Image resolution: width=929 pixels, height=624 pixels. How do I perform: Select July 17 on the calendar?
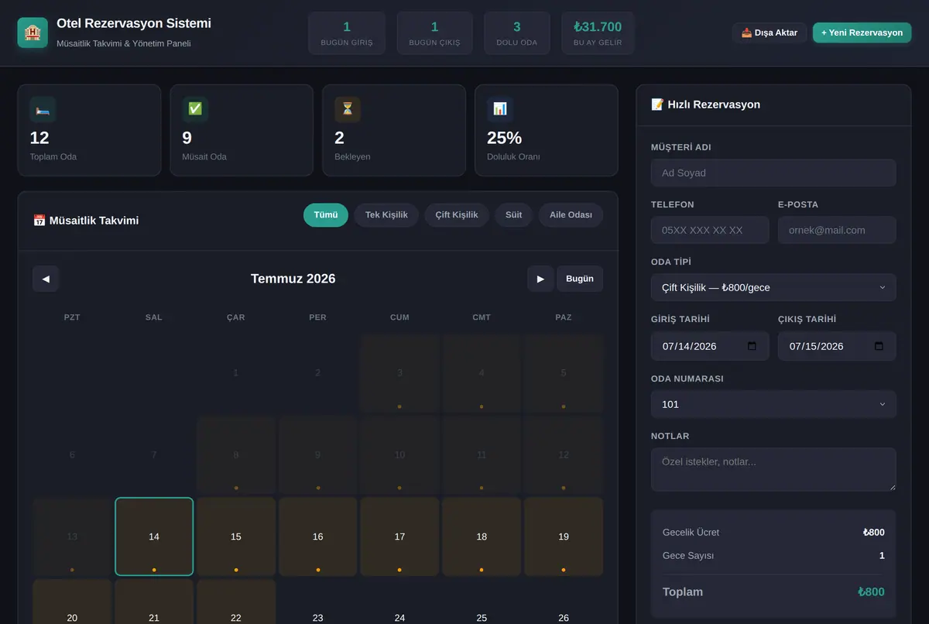pyautogui.click(x=399, y=537)
